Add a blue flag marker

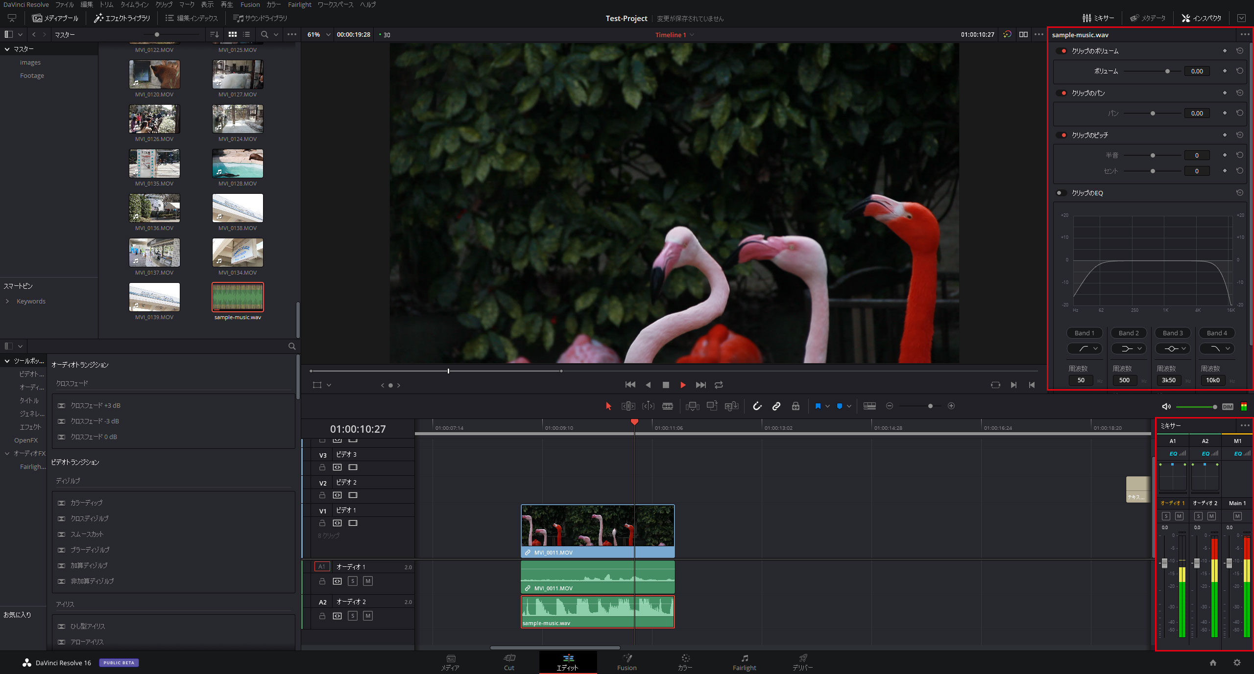818,406
